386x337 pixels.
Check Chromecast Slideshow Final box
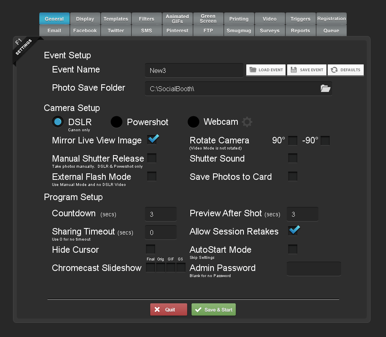coord(151,267)
